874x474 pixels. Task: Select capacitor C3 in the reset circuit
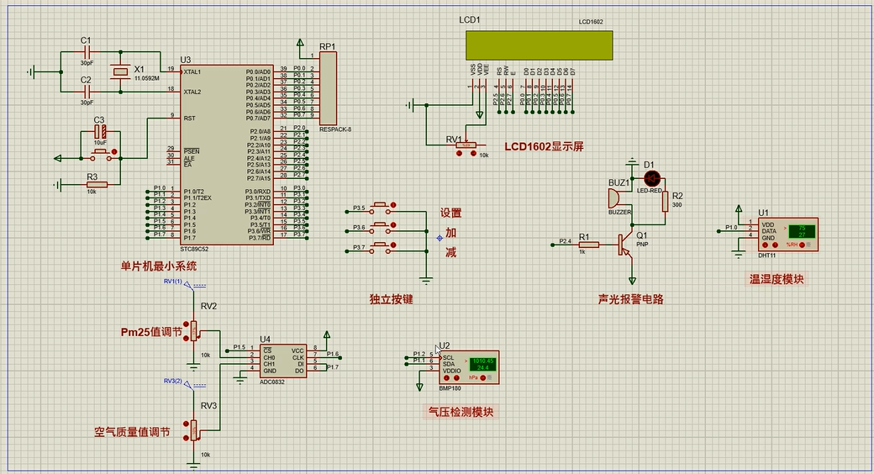99,132
